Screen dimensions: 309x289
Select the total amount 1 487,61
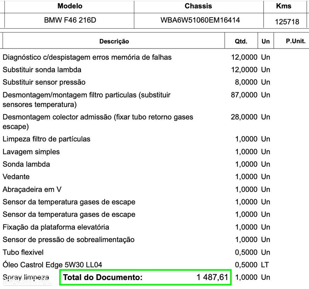point(212,277)
